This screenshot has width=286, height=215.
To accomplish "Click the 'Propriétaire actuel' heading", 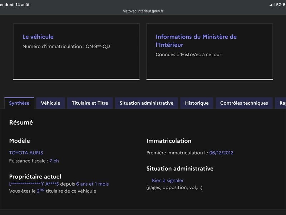I will 35,177.
